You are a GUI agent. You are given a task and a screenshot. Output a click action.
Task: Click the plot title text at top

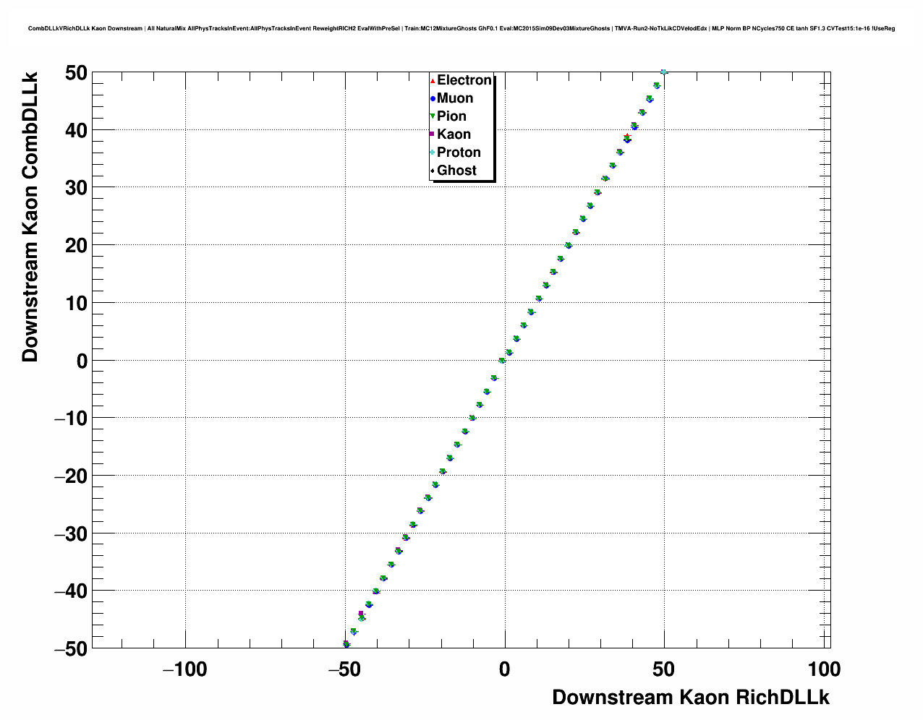[461, 29]
